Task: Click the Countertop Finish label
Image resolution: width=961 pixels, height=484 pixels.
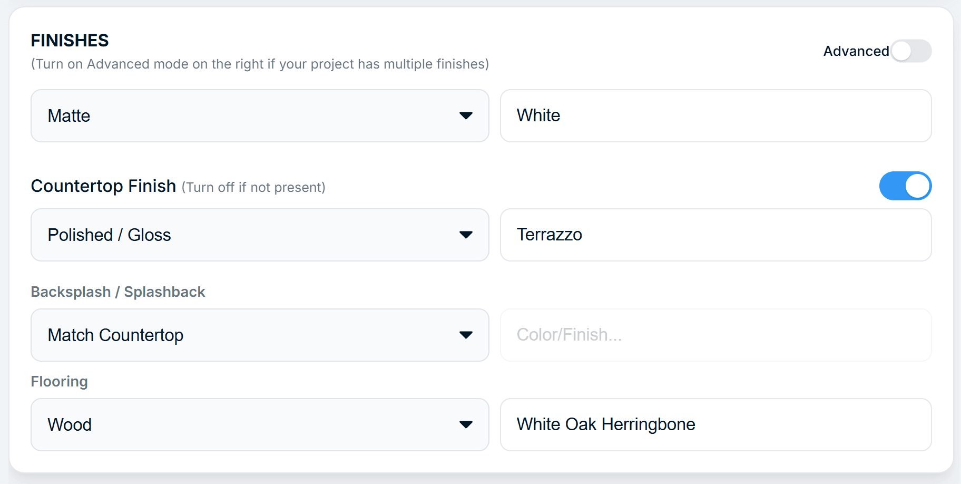Action: 103,186
